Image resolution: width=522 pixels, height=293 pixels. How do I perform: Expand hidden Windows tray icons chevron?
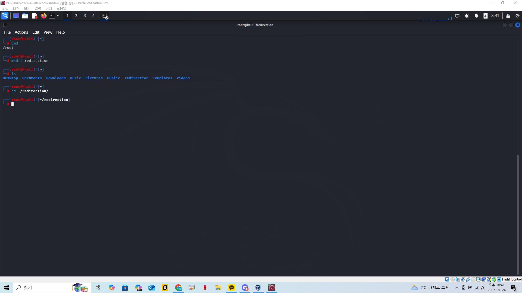click(x=457, y=288)
